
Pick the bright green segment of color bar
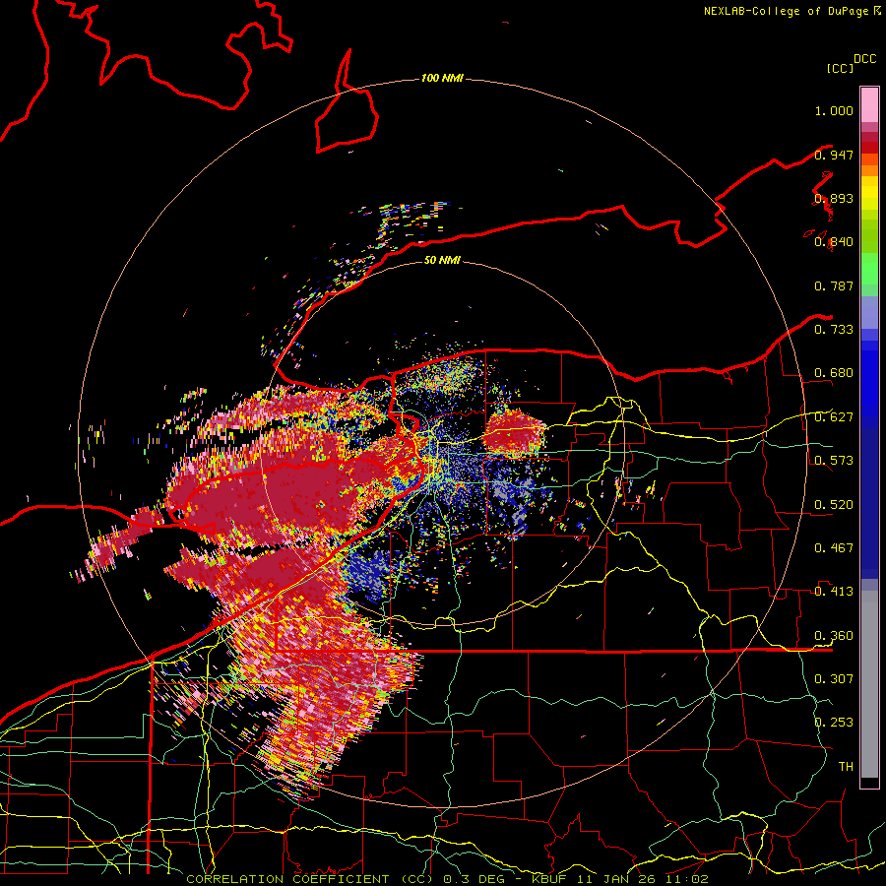click(869, 269)
